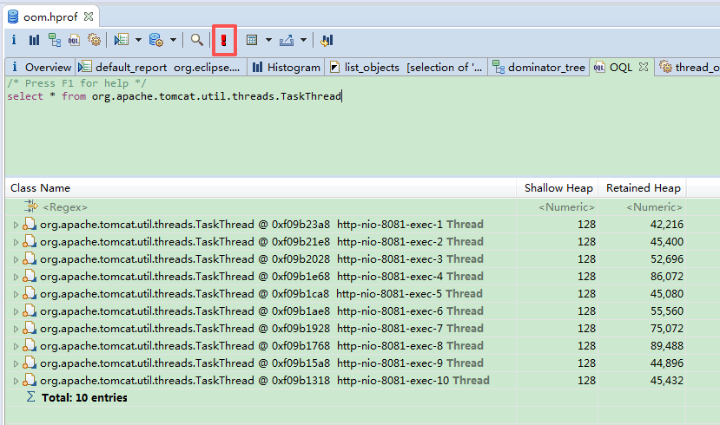Open the OQL query browser toolbar icon
Image resolution: width=720 pixels, height=425 pixels.
tap(74, 41)
